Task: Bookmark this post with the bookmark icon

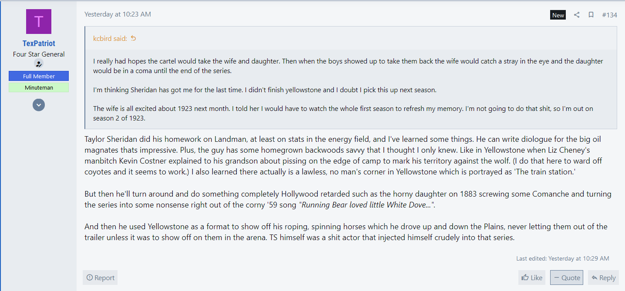Action: click(x=591, y=15)
